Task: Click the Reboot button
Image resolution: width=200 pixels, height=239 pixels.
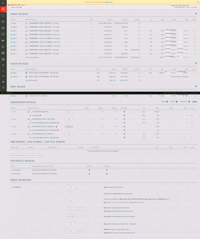Action: click(x=70, y=231)
